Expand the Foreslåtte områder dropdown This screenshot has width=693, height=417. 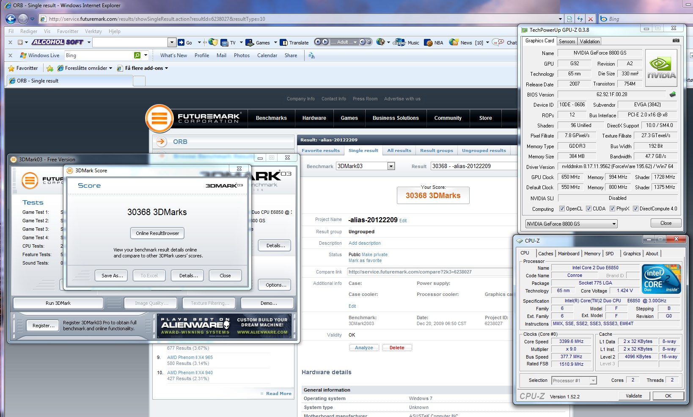[x=111, y=68]
